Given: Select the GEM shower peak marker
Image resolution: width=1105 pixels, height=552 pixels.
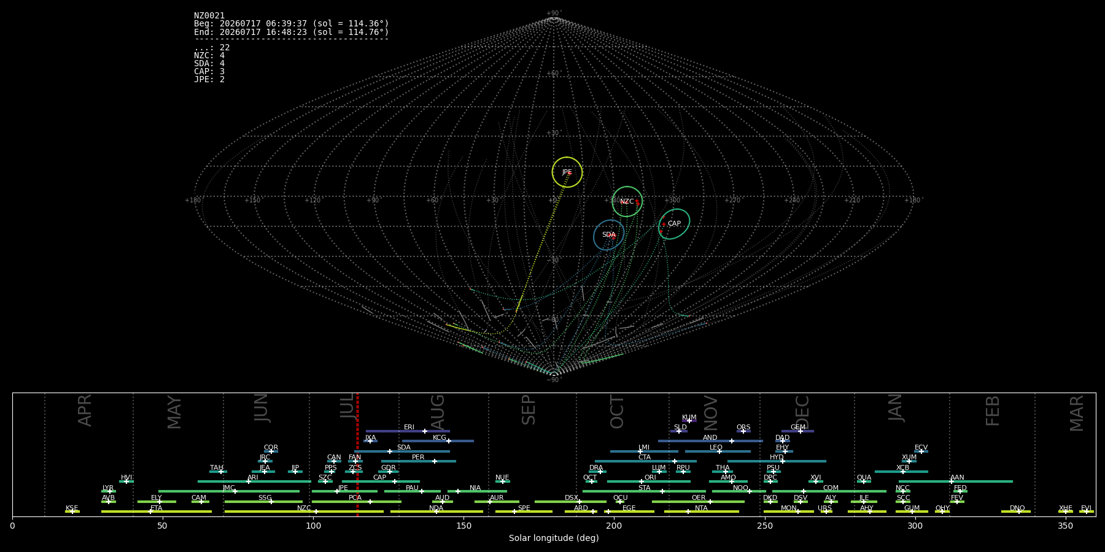Looking at the screenshot, I should coord(801,431).
